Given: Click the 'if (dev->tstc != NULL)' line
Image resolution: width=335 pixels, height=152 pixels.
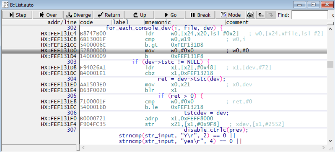Looking at the screenshot, I should click(x=171, y=62).
